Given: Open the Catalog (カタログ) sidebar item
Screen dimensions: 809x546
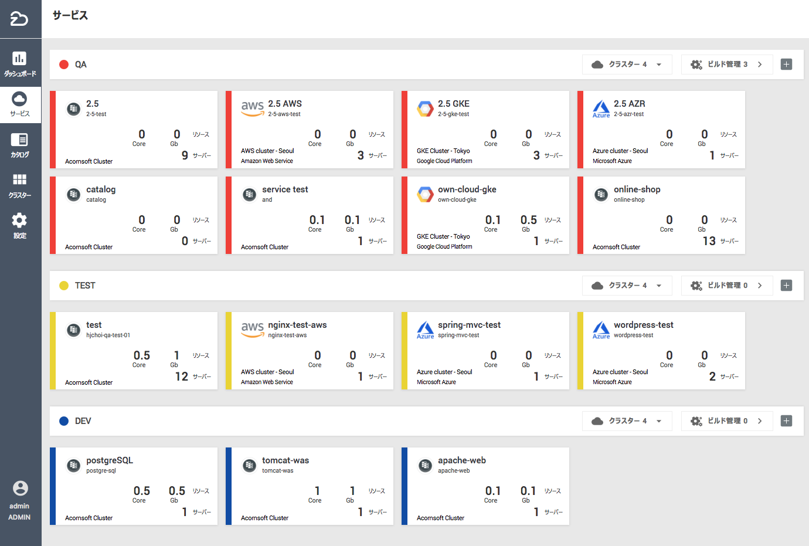Looking at the screenshot, I should (20, 145).
